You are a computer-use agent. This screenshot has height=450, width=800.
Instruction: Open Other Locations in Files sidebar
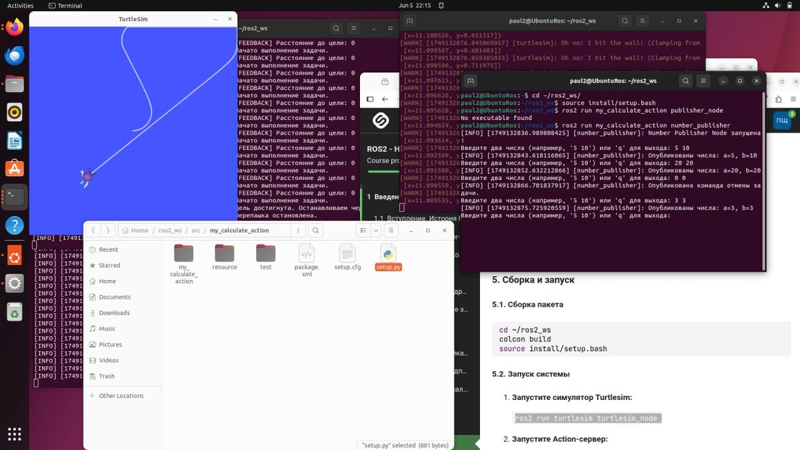123,395
